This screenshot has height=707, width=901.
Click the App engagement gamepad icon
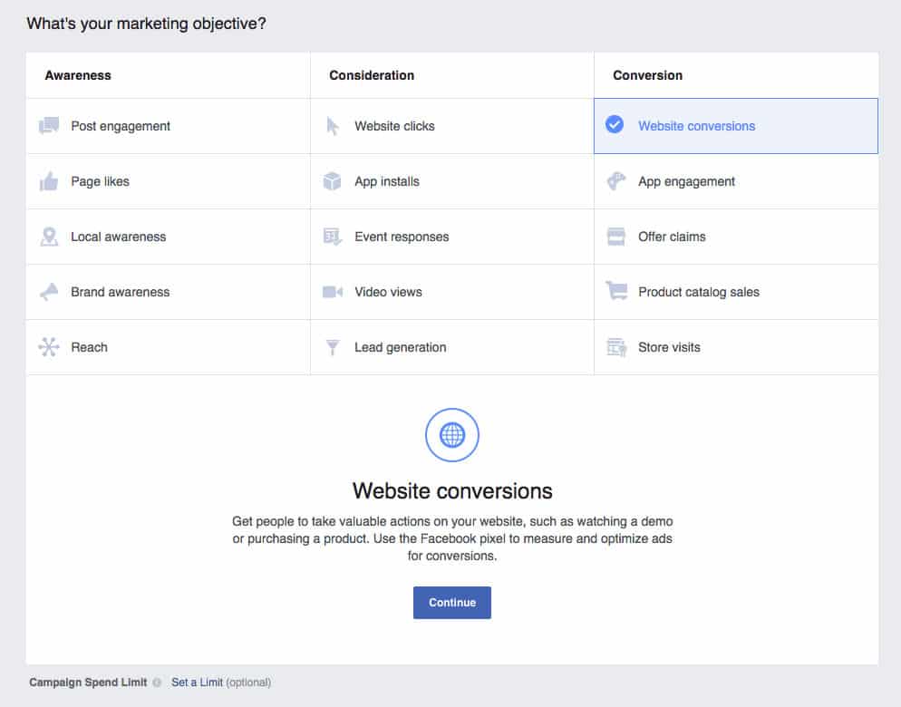pyautogui.click(x=616, y=181)
